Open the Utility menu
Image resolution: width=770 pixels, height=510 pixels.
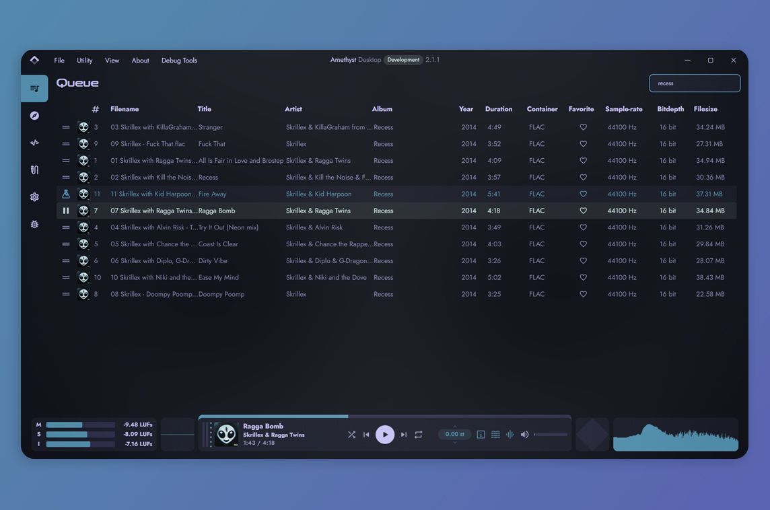[84, 61]
